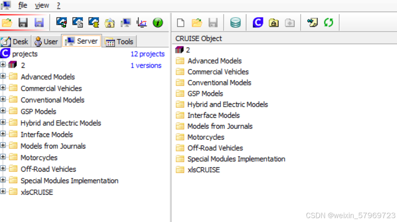Image resolution: width=397 pixels, height=222 pixels.
Task: Select Motorcycles in left tree
Action: click(x=39, y=158)
